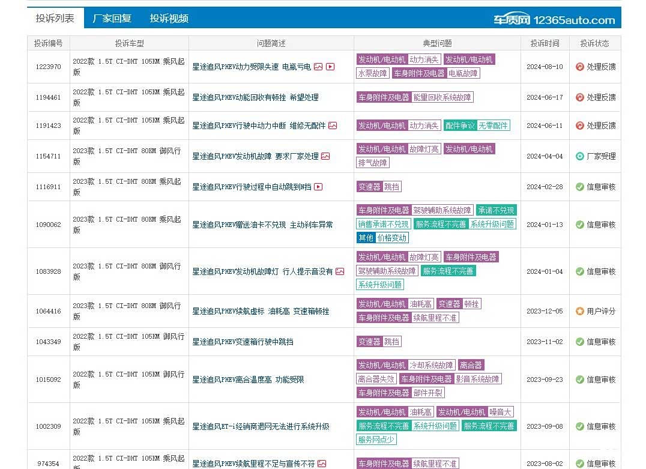Viewport: 646px width, 469px height.
Task: Click the 车质网 12365auto.com logo
Action: pos(554,19)
